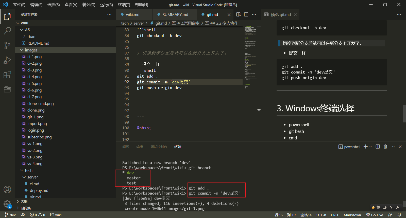Collapse the WIKI root folder
Screen dimensions: 406x218
pos(65,23)
